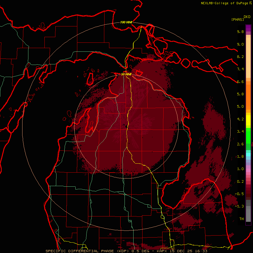Click the 6.6 scale value
Screen dimensions: 253x253
point(240,82)
